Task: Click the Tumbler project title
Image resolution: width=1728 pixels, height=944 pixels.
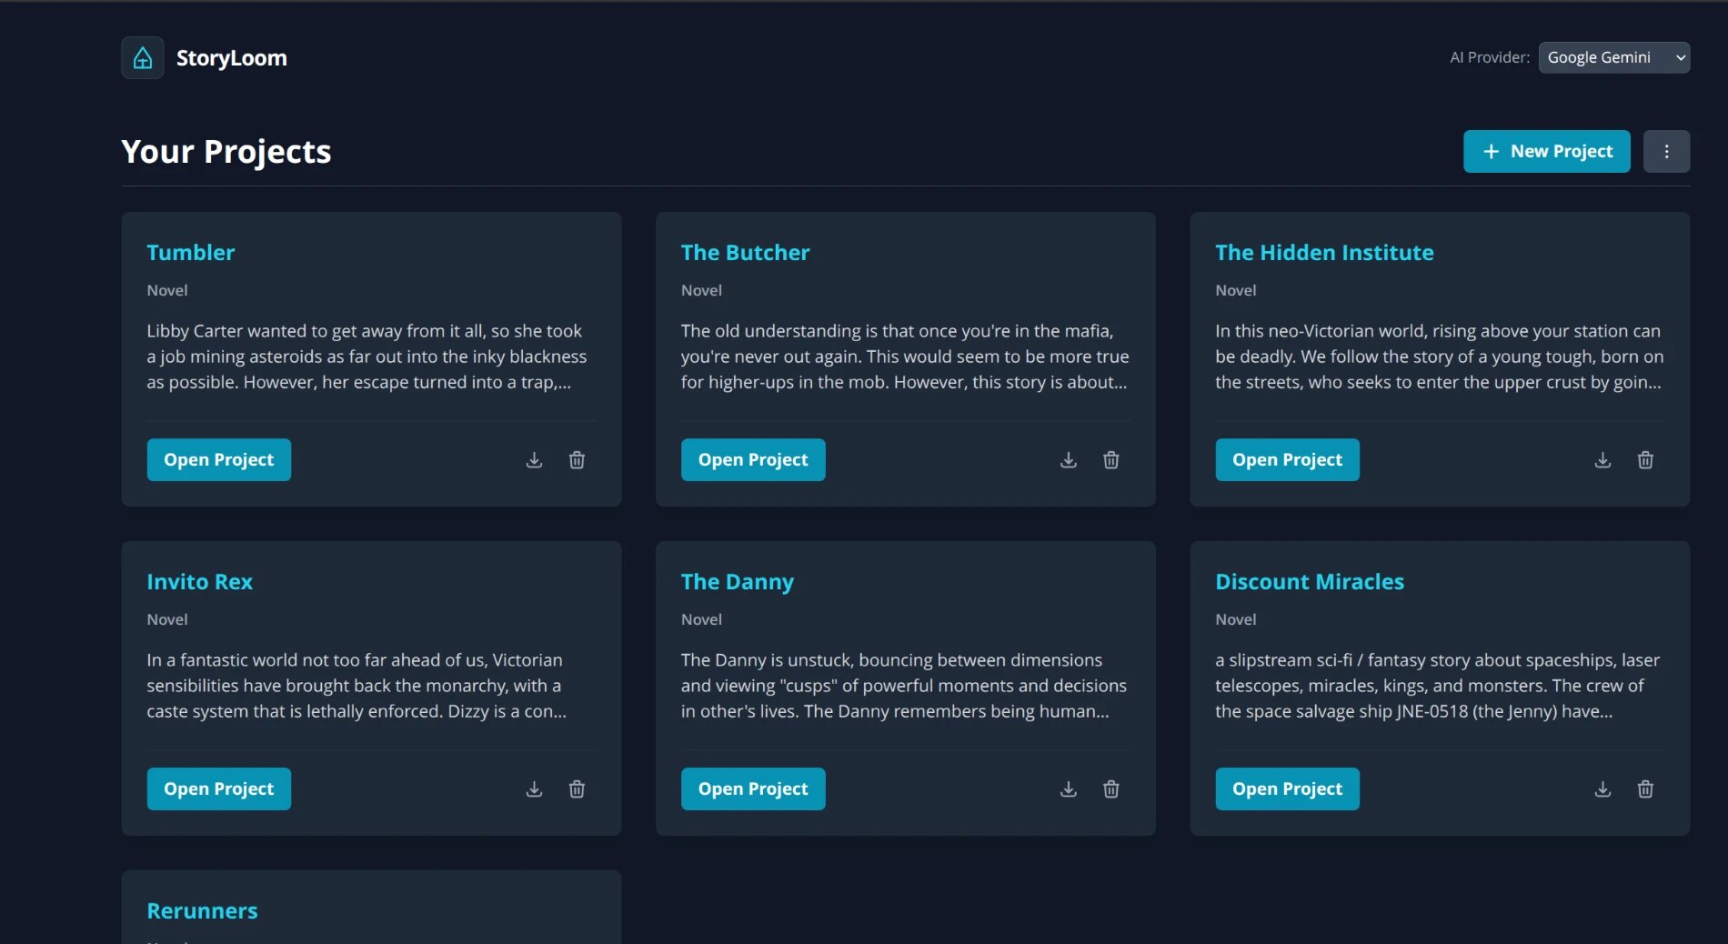Action: [191, 253]
